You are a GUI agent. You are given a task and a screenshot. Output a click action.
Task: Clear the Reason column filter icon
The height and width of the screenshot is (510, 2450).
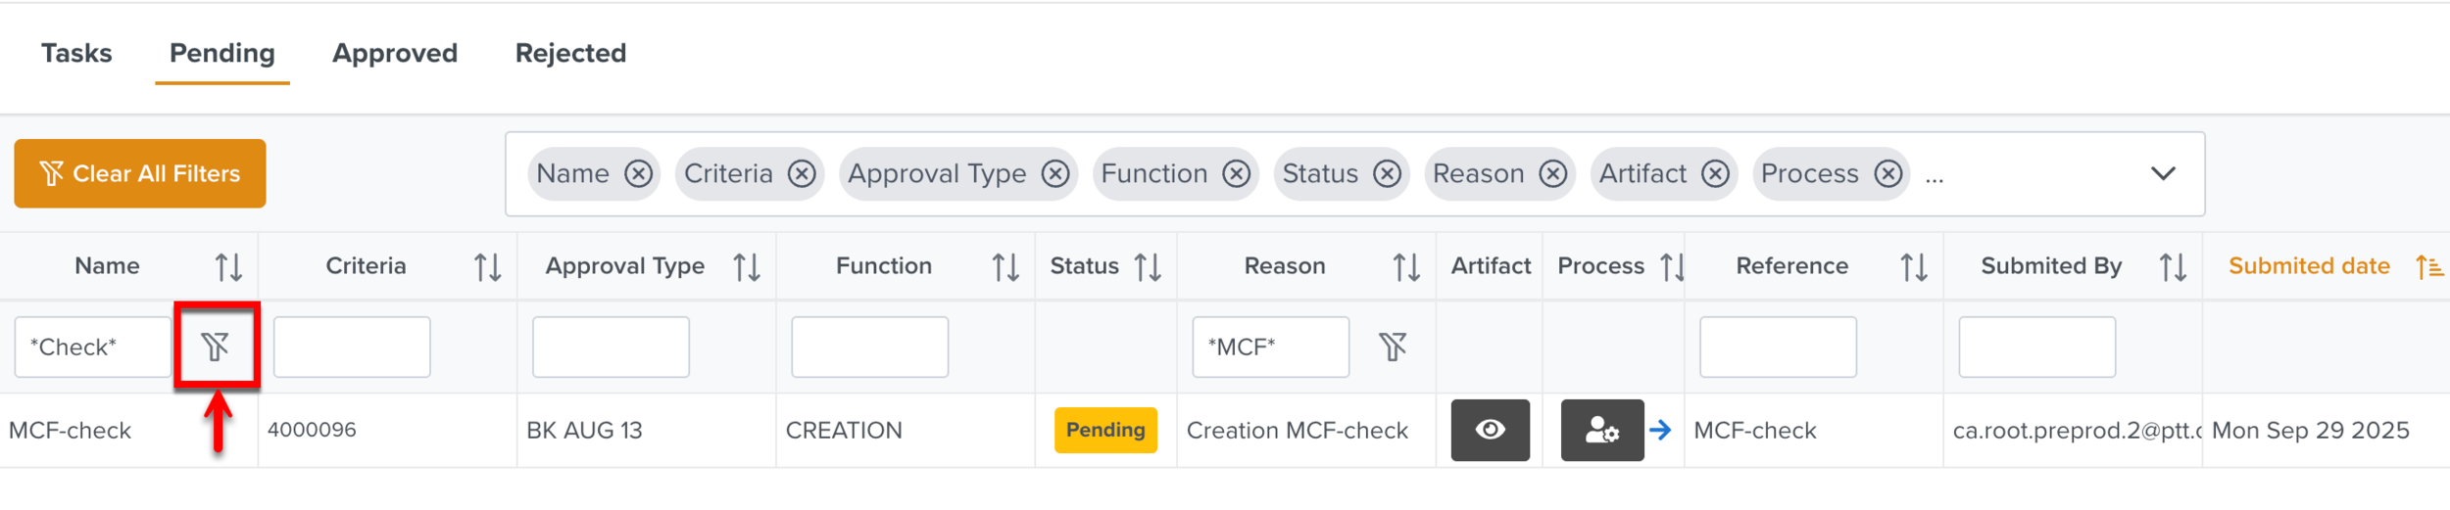1393,347
